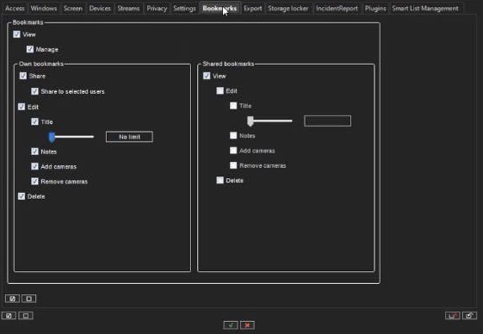Go to the Storage locker tab
The width and height of the screenshot is (483, 334).
(288, 9)
